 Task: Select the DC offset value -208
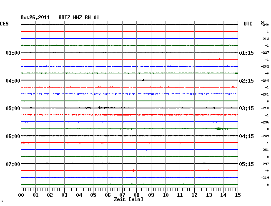click(x=265, y=80)
